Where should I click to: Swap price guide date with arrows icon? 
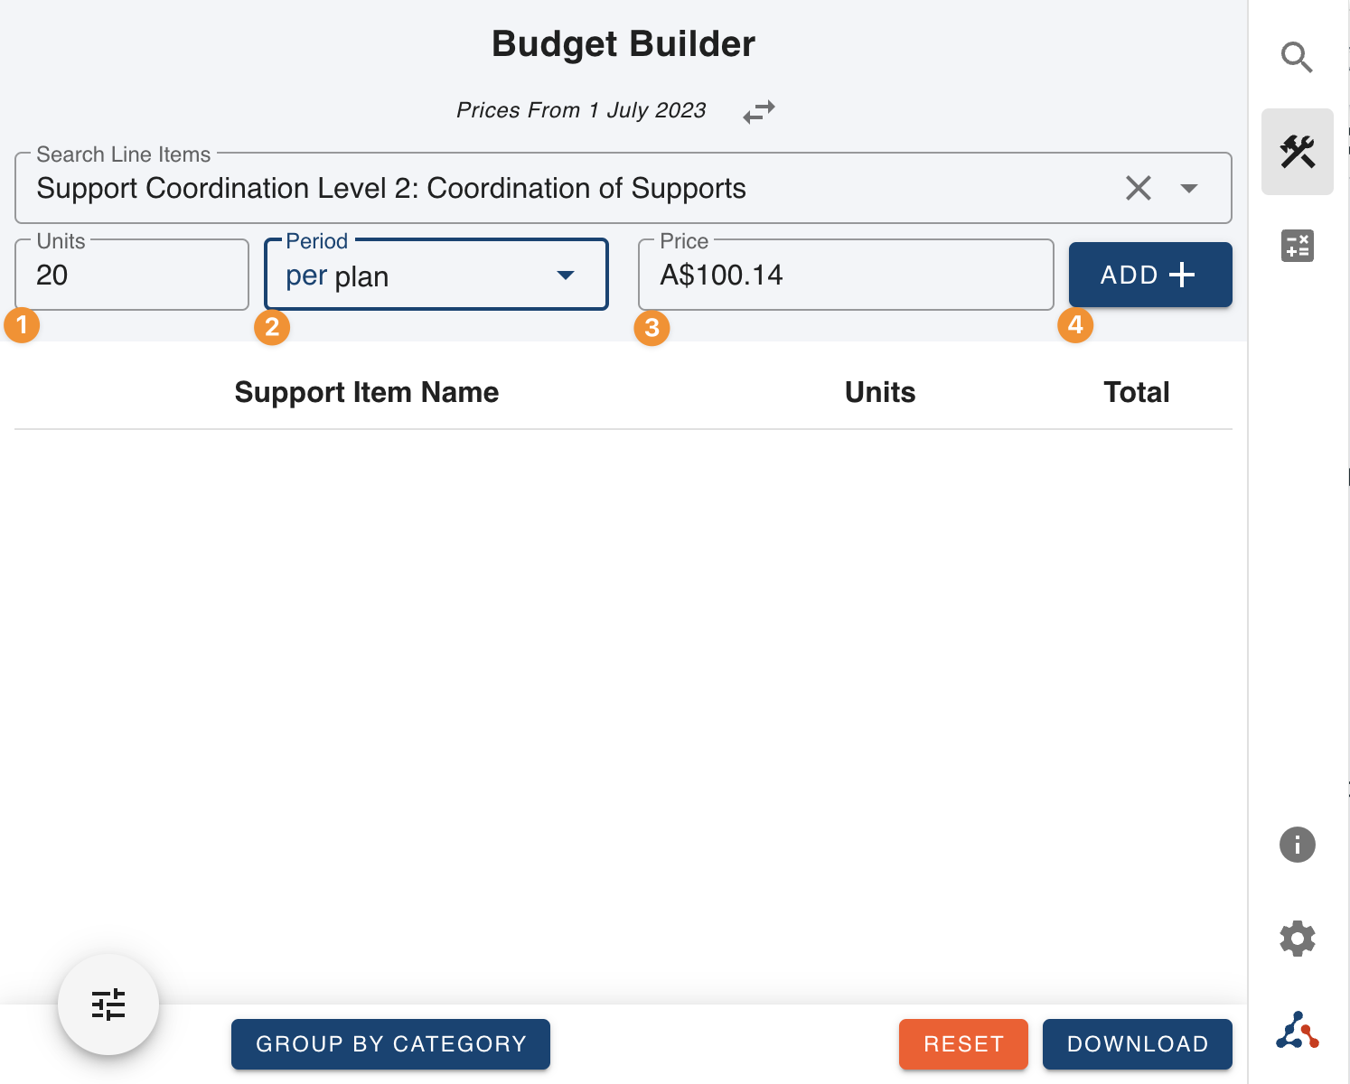coord(758,112)
